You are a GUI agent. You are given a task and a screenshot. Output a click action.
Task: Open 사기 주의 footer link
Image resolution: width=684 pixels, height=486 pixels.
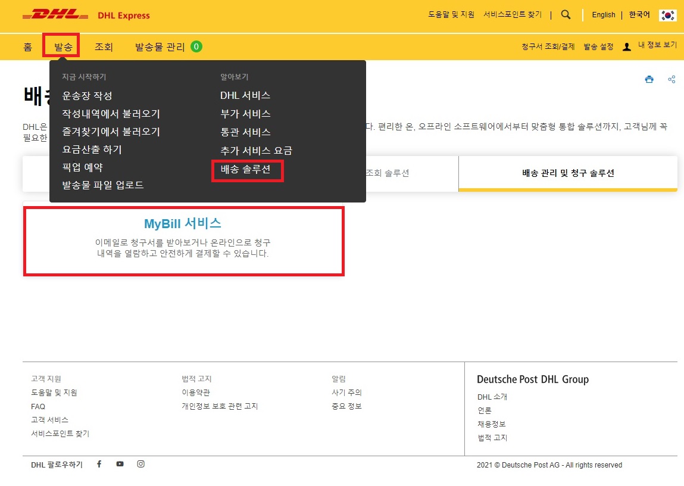[x=347, y=392]
